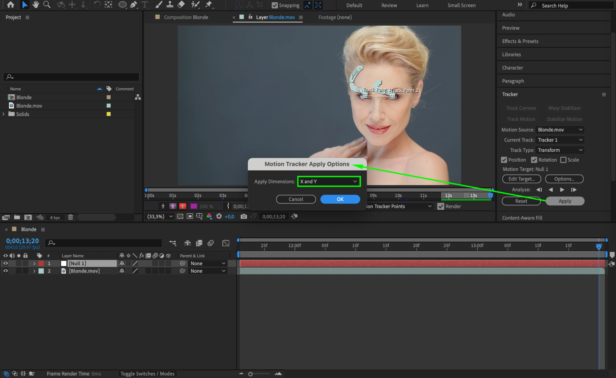Enable the Scale checkbox in Tracker
The image size is (616, 378).
(563, 160)
